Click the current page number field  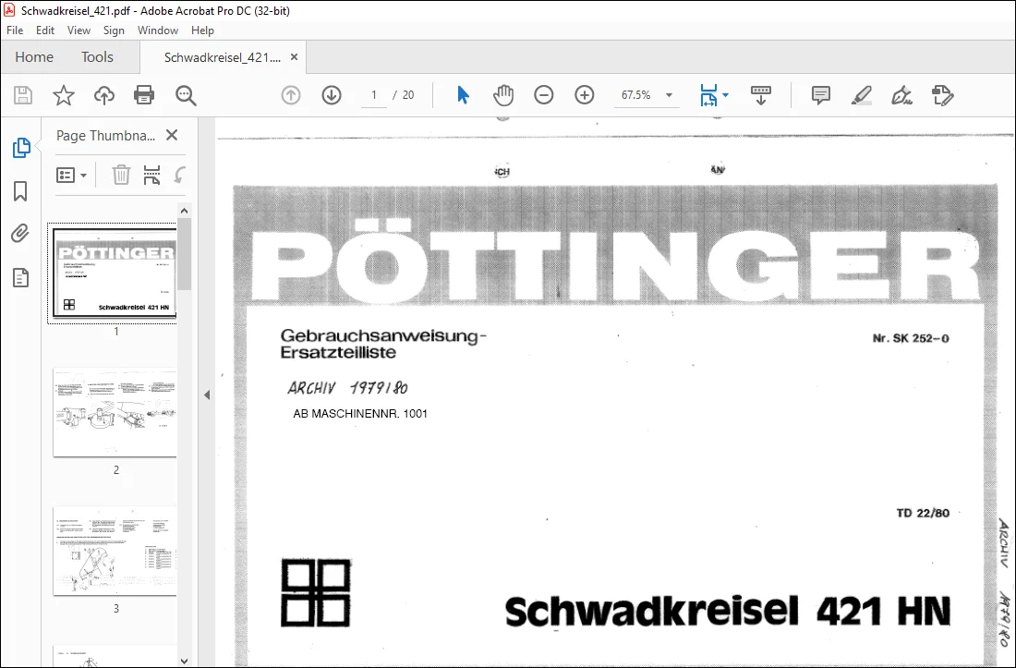[x=374, y=95]
